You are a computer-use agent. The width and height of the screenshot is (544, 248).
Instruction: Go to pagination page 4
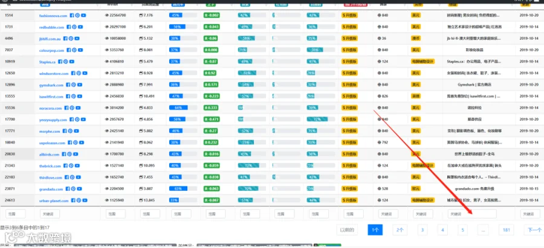pos(442,230)
